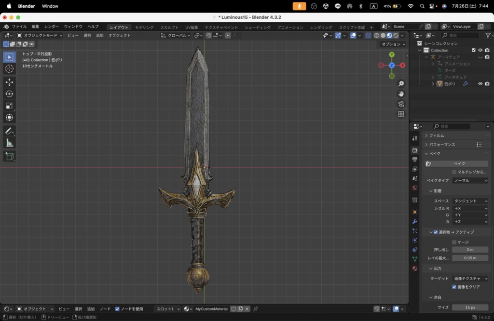The width and height of the screenshot is (494, 321).
Task: Switch to the シェーディング workspace tab
Action: (258, 27)
